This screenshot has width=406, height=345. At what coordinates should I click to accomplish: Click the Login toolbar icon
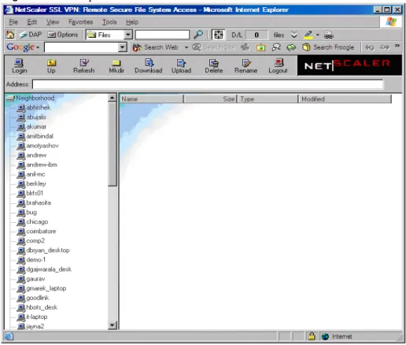[19, 66]
